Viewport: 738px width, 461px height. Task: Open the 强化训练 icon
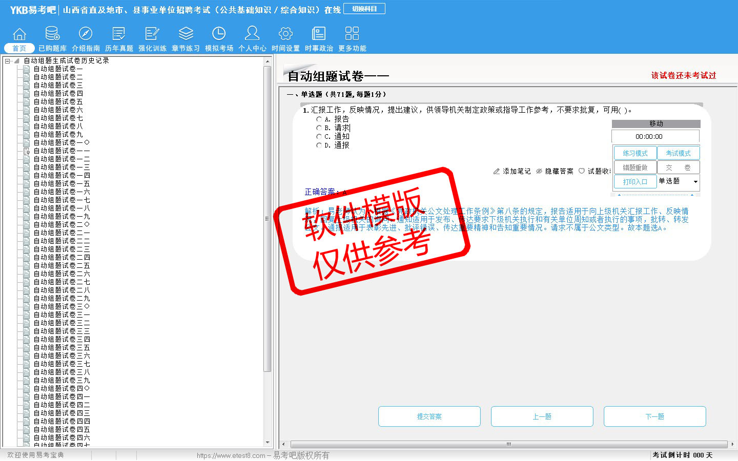point(152,34)
